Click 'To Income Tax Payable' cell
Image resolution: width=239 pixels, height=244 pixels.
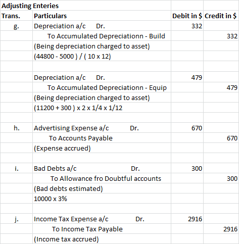click(102, 229)
